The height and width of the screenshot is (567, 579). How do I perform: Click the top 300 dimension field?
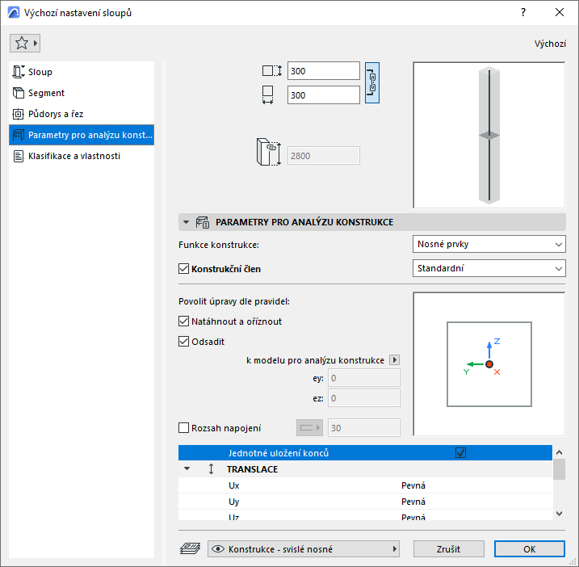coord(324,70)
